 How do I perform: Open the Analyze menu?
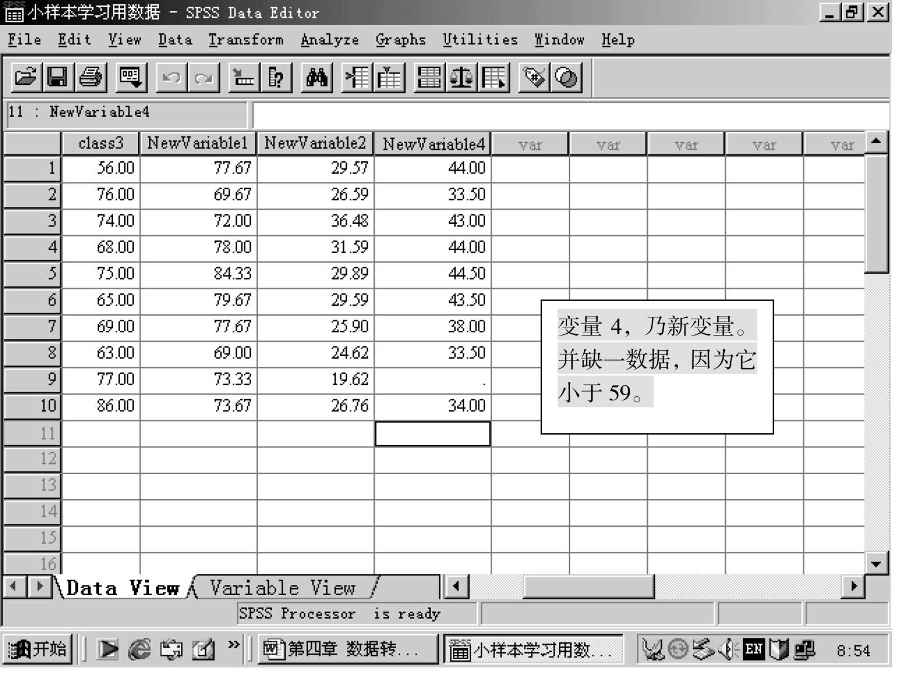[x=330, y=40]
